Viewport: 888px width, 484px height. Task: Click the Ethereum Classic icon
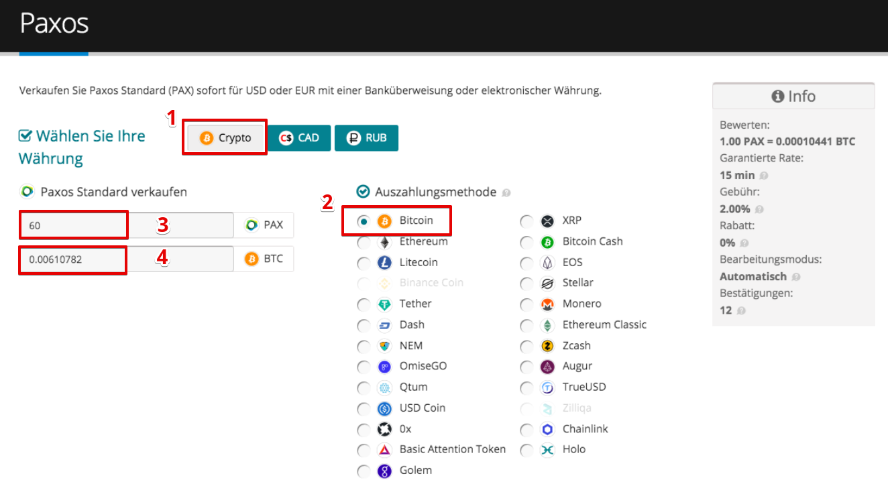(x=547, y=325)
